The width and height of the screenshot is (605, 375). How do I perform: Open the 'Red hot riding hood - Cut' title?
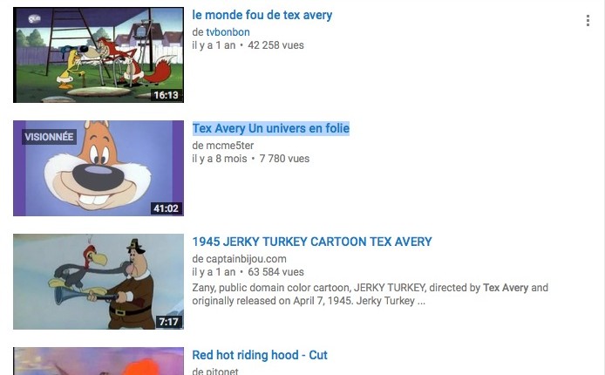tap(260, 355)
